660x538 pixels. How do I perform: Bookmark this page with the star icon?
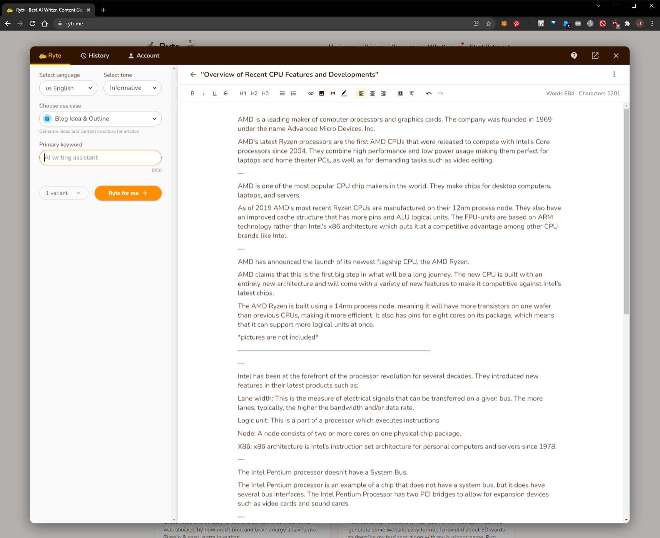[x=489, y=23]
